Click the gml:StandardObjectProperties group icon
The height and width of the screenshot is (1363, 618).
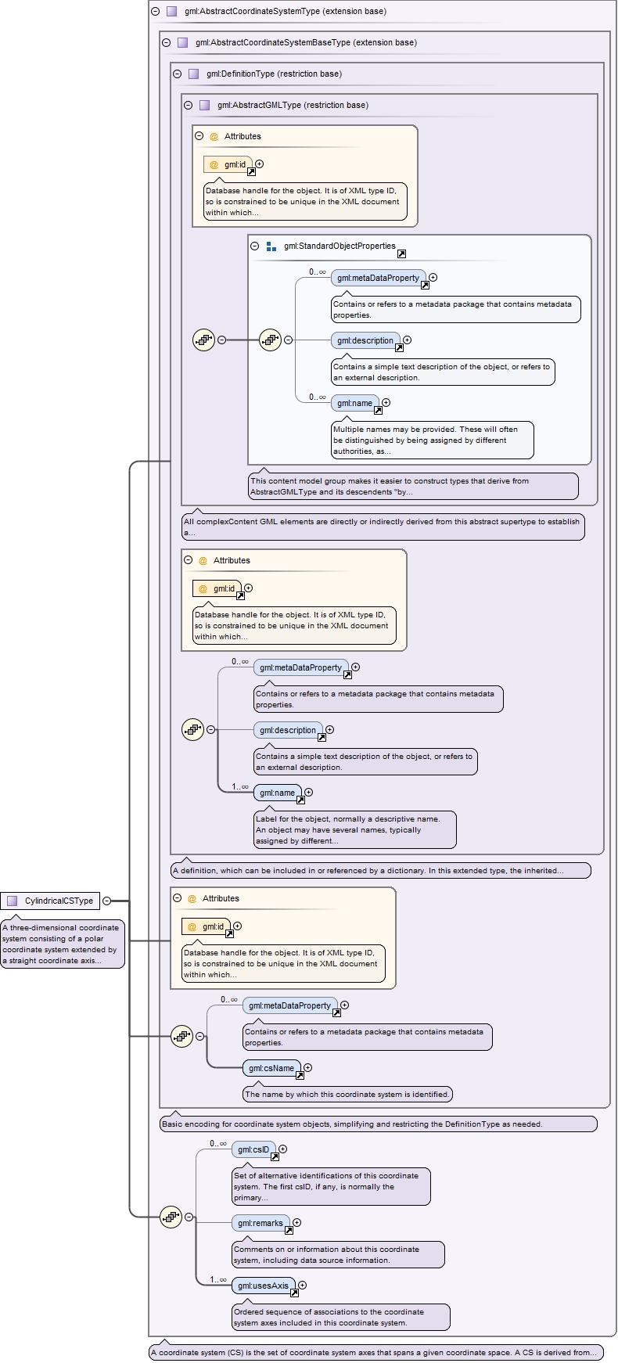click(271, 246)
